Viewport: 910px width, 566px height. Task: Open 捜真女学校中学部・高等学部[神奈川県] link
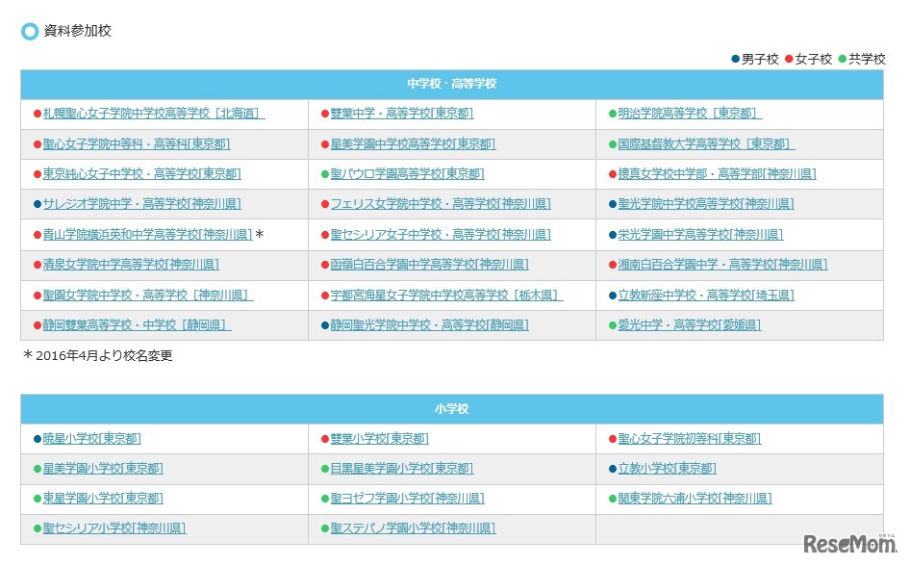point(718,174)
